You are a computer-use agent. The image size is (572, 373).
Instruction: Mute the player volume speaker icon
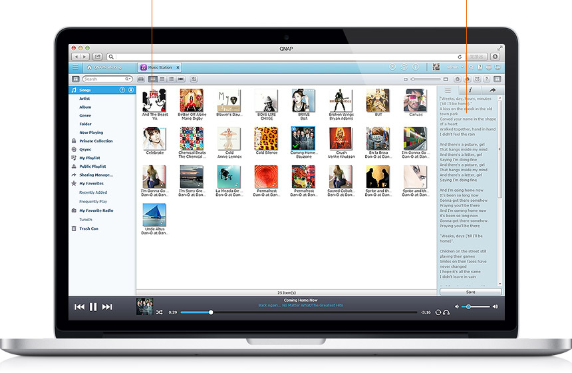[x=458, y=306]
